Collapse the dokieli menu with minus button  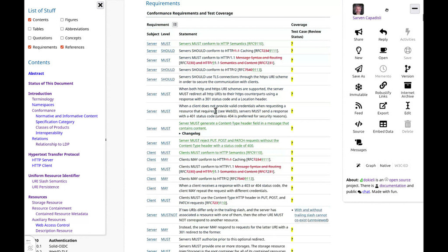[x=415, y=9]
